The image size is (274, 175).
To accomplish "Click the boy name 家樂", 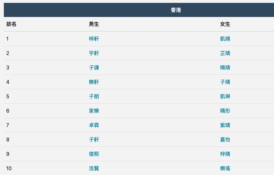I will click(94, 111).
